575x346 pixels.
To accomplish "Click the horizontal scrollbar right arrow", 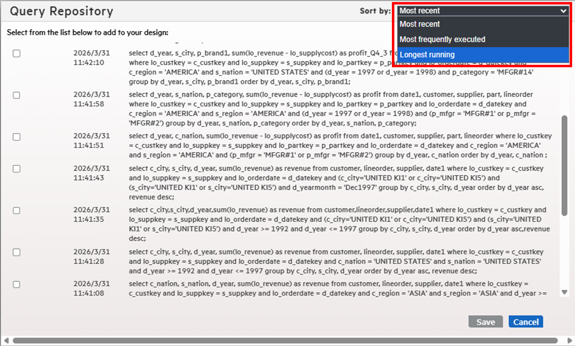I will [x=570, y=340].
